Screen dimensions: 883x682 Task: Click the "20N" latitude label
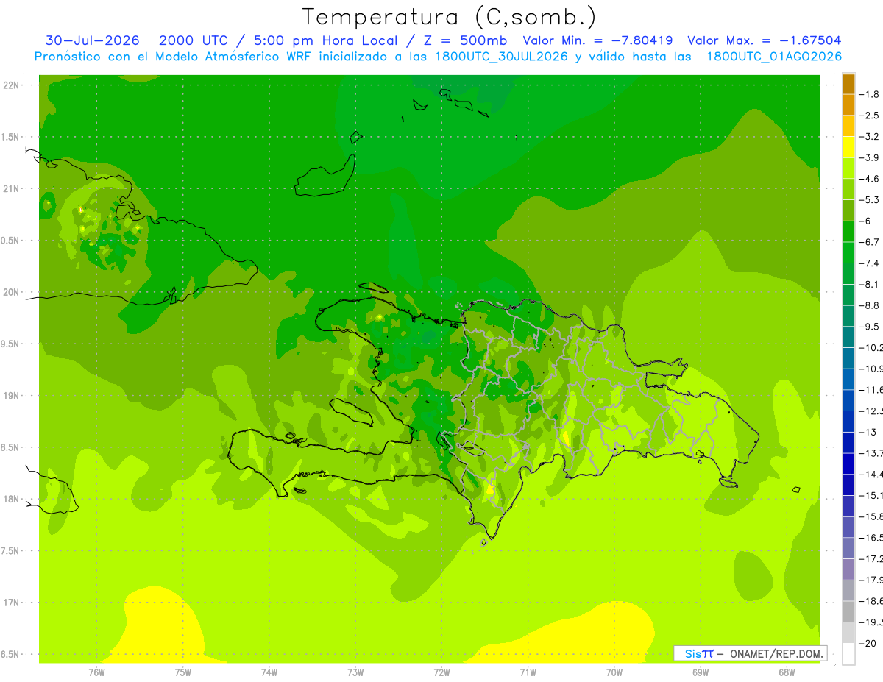(x=12, y=292)
